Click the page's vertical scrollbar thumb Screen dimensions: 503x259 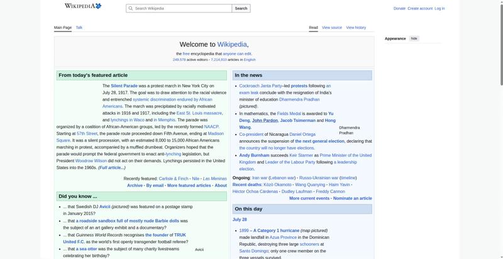click(x=500, y=43)
